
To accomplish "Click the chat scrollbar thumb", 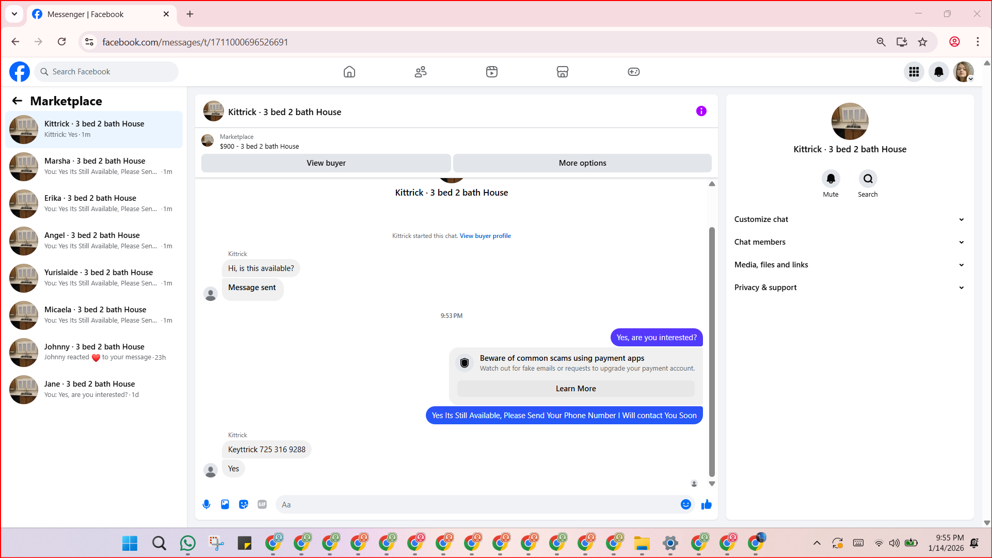I will pyautogui.click(x=712, y=351).
